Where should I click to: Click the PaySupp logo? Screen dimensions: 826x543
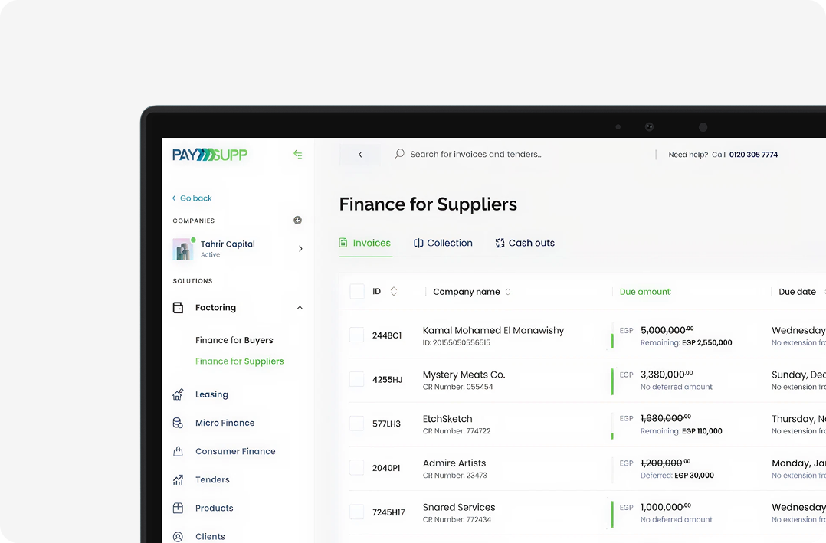coord(210,154)
